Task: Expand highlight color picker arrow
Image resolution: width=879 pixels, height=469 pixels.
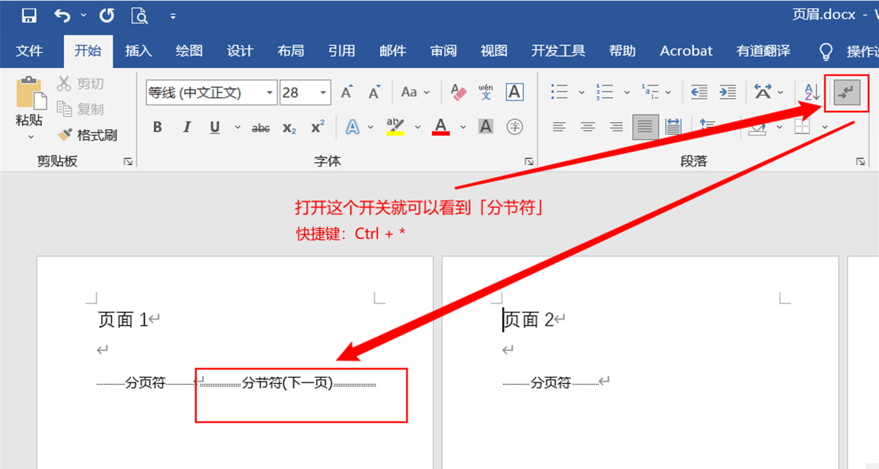Action: pos(417,127)
